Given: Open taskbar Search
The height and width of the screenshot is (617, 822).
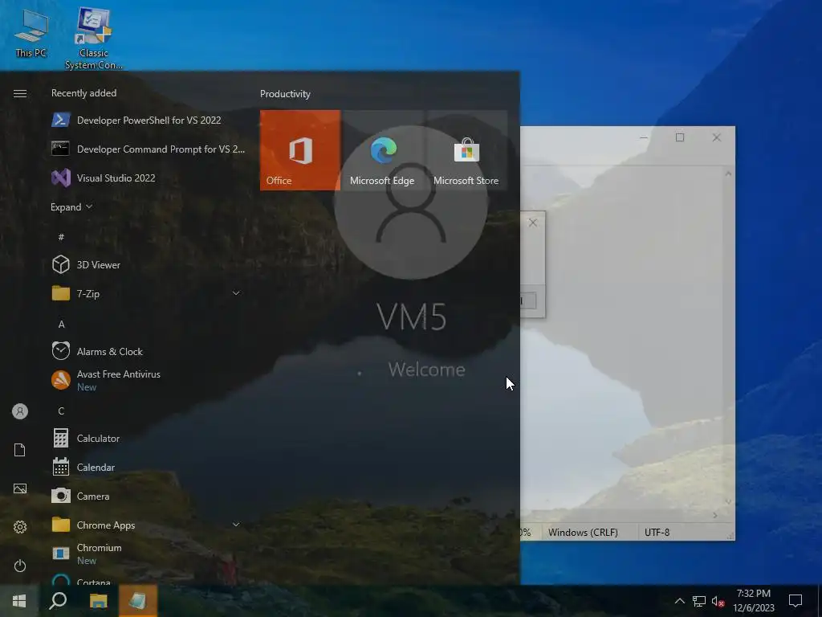Looking at the screenshot, I should 58,601.
